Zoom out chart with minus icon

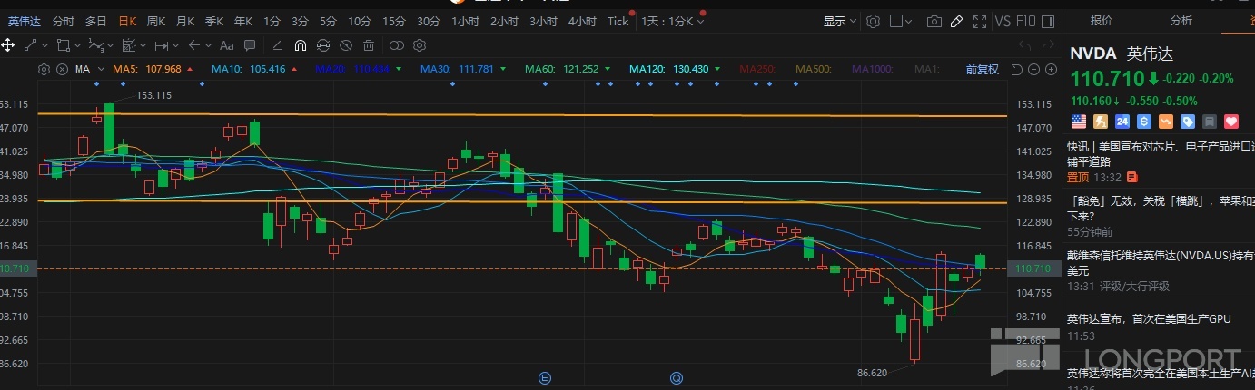1033,69
